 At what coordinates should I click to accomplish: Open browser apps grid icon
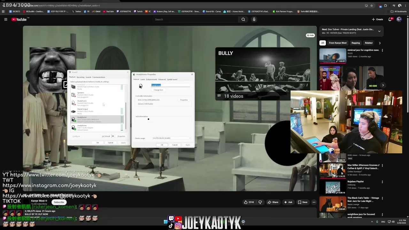click(3, 11)
